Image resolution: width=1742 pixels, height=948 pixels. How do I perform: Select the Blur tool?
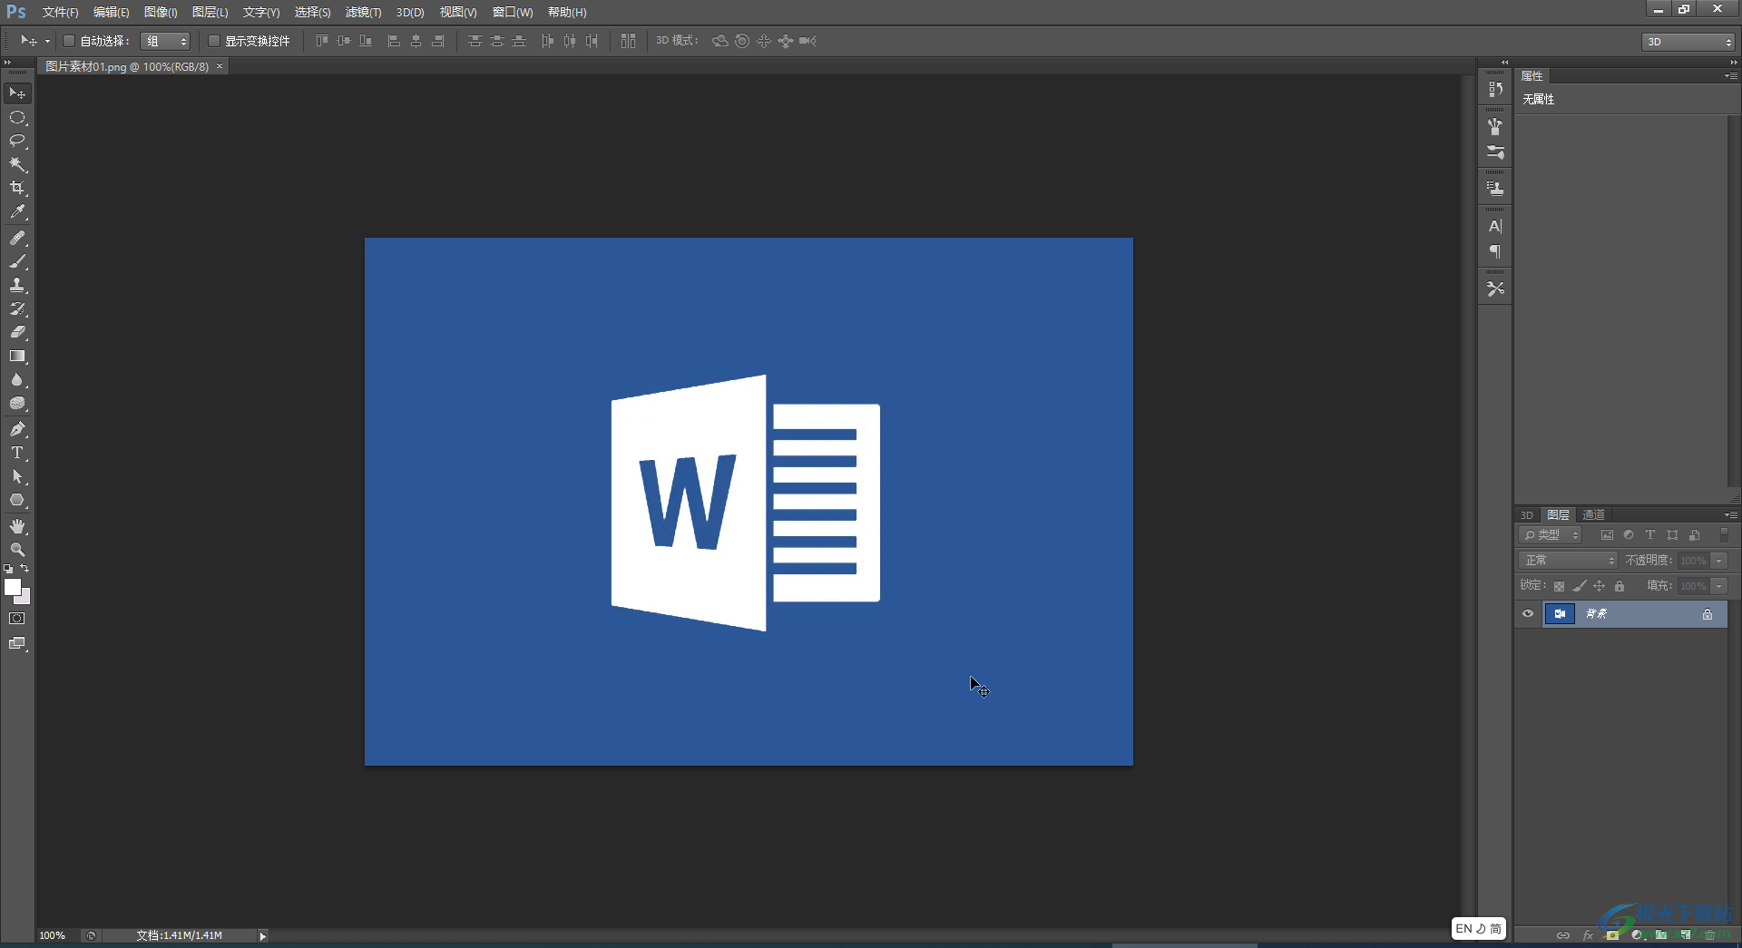click(17, 379)
